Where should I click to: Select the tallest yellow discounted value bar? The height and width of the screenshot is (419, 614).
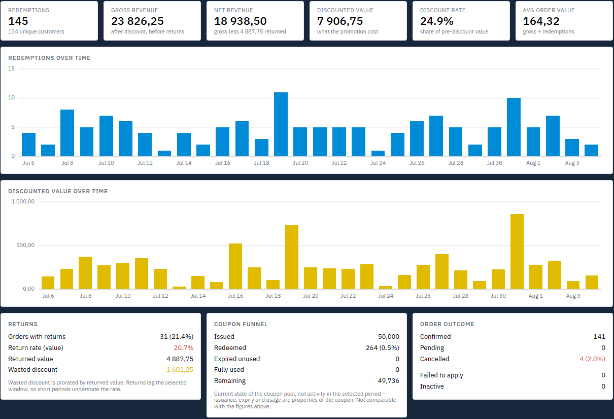[x=517, y=252]
